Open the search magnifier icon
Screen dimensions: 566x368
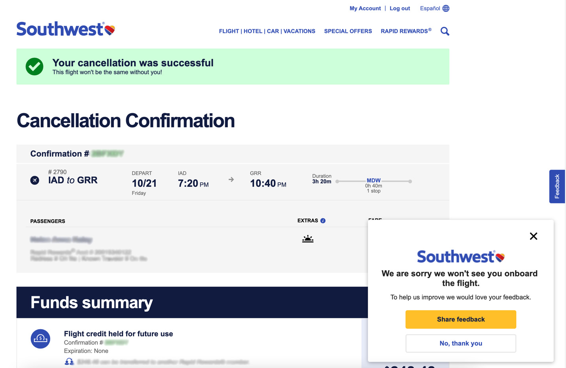pyautogui.click(x=445, y=31)
